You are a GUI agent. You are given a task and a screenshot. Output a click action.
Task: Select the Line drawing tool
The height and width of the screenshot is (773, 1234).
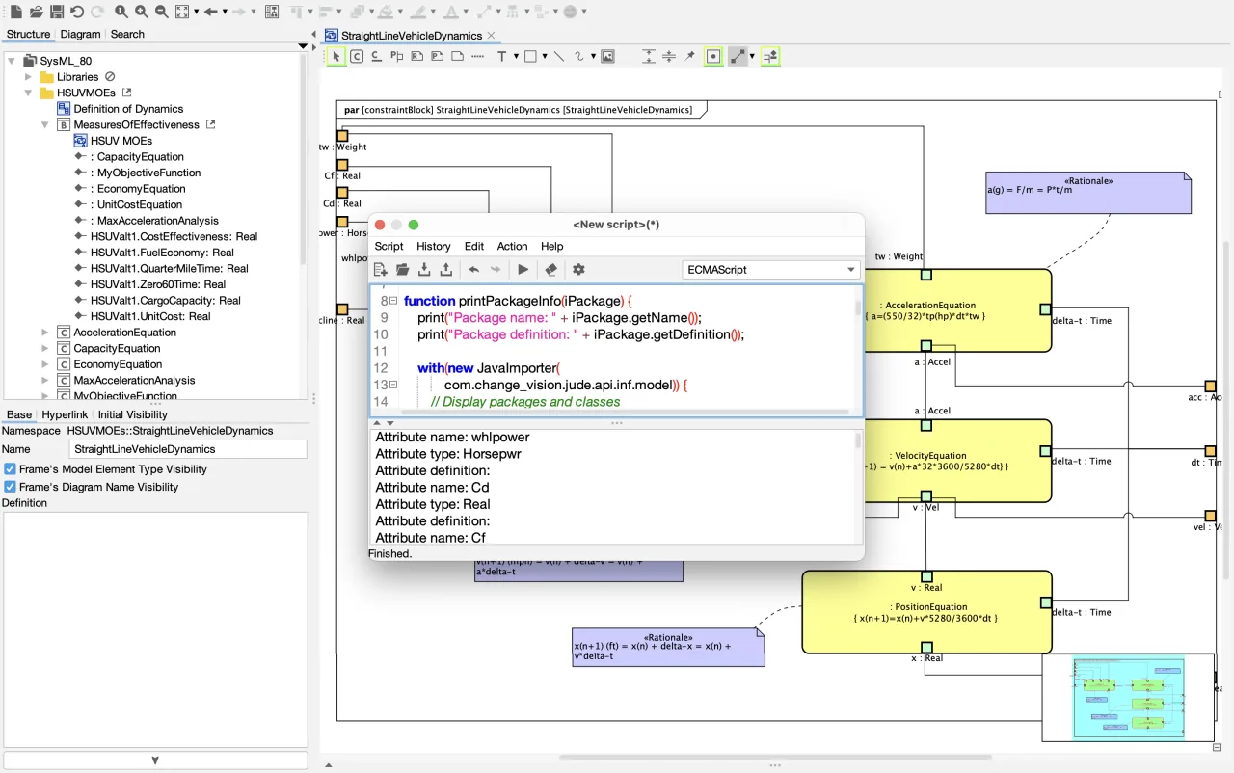click(558, 57)
